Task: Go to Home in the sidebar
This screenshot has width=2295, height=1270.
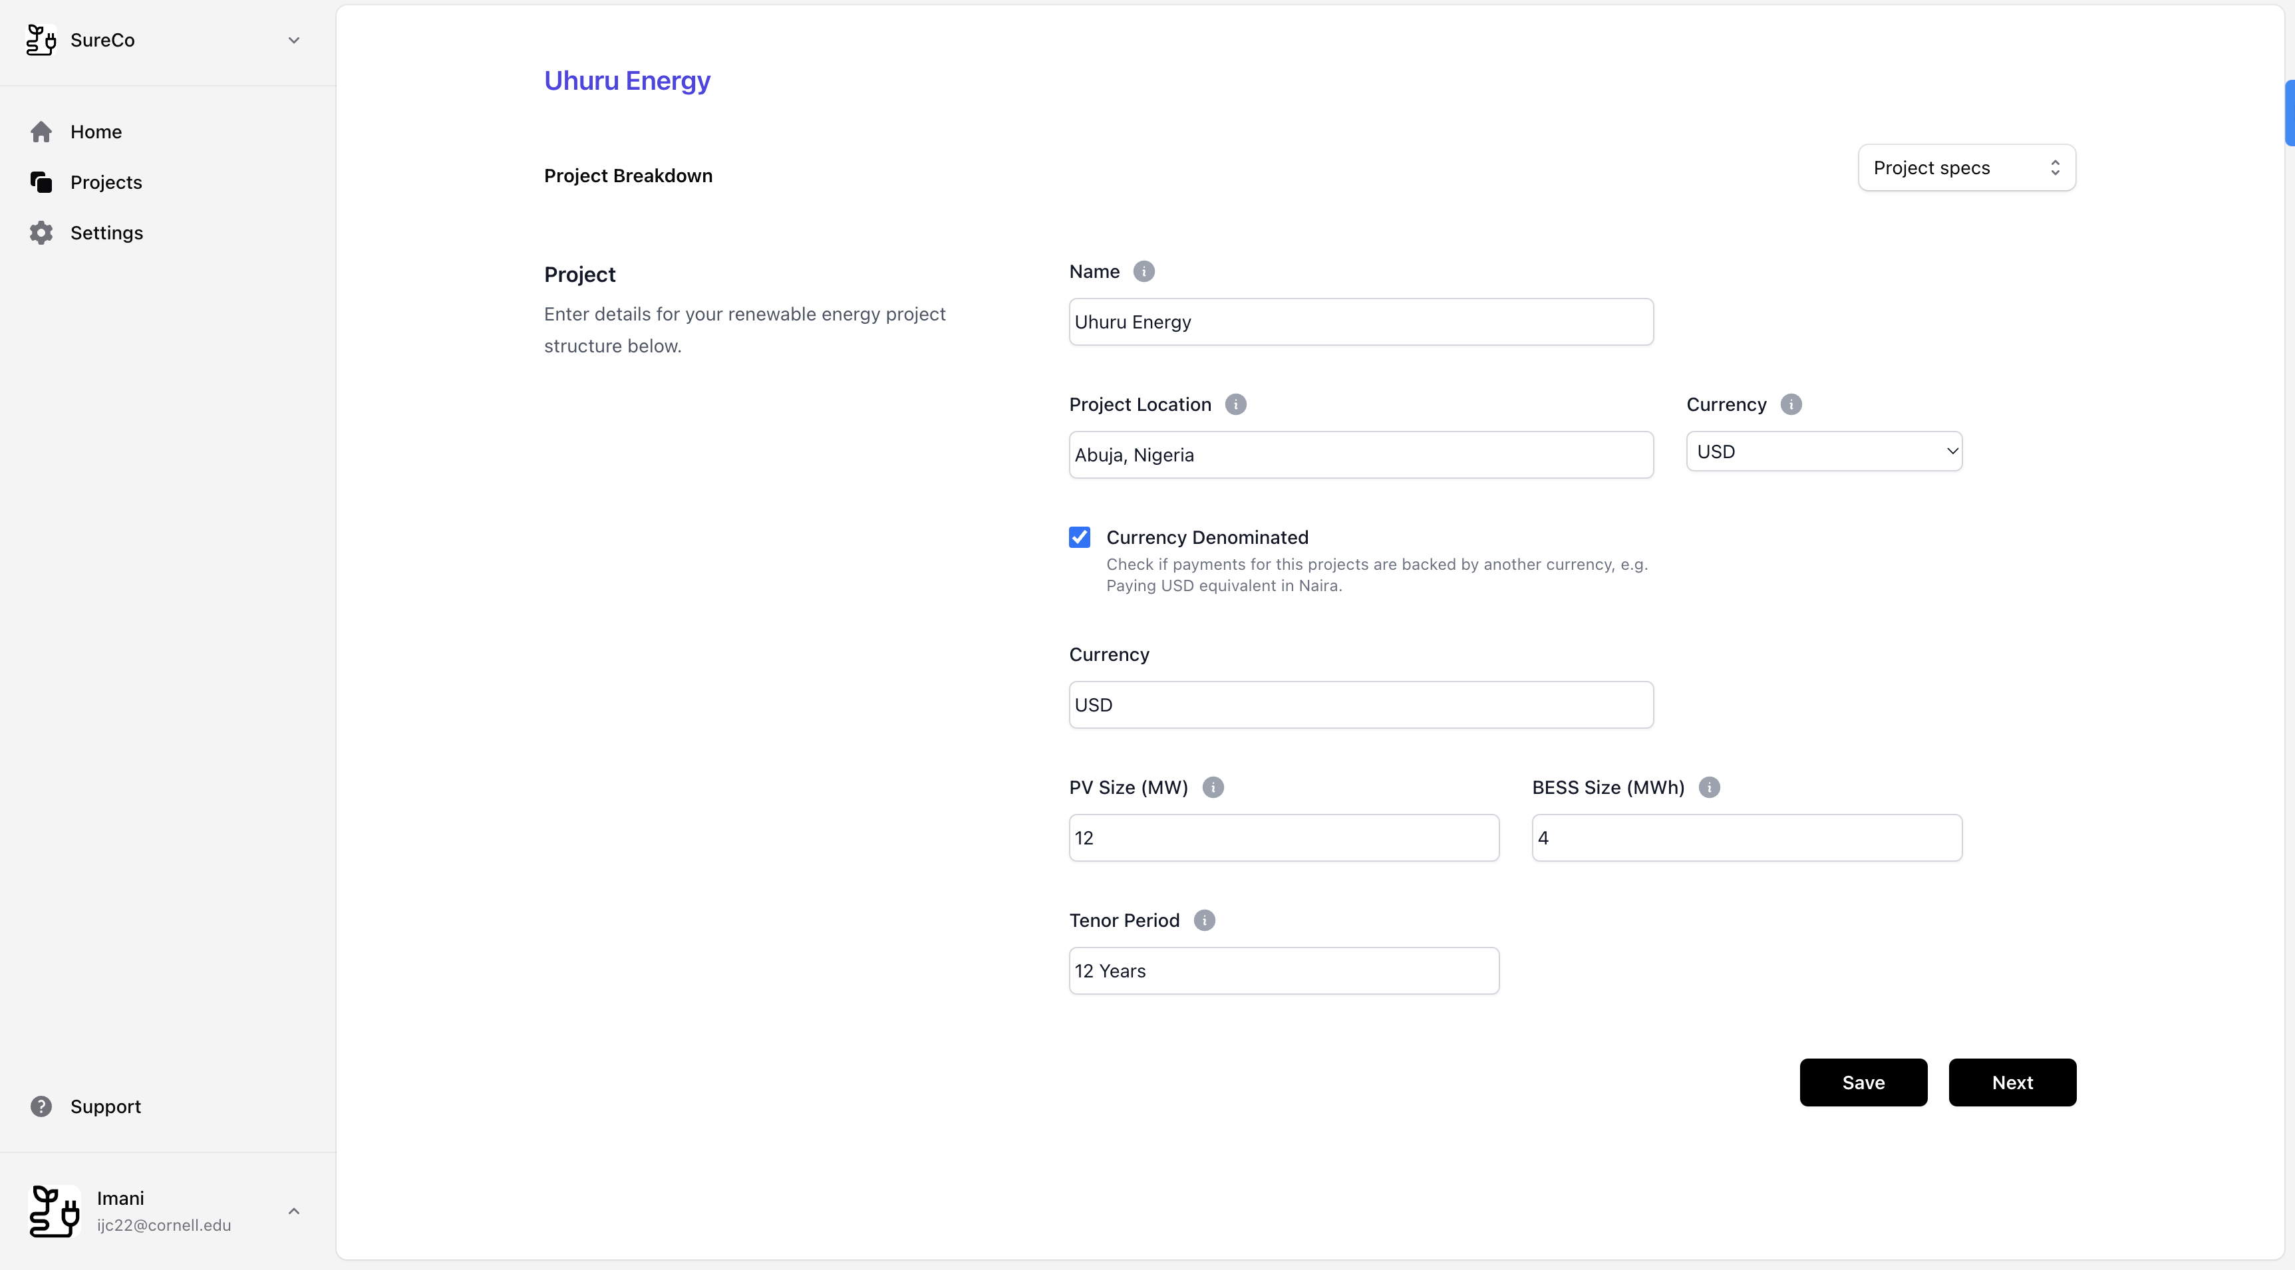Action: coord(95,132)
